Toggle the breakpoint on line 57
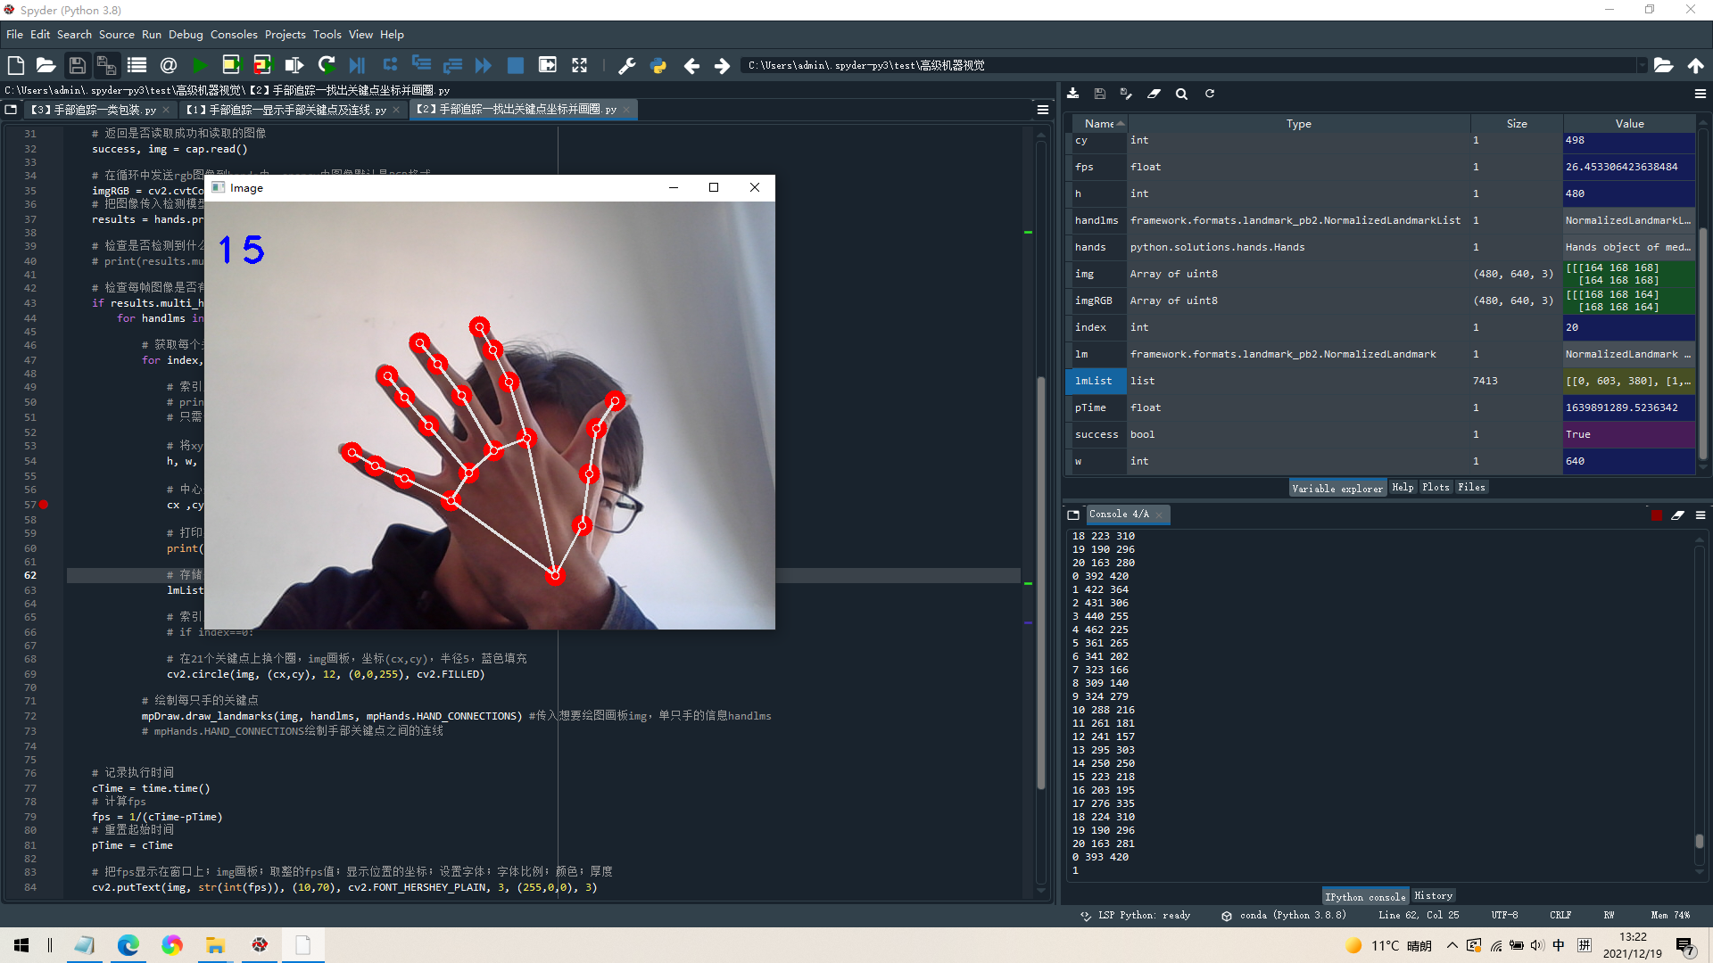Image resolution: width=1713 pixels, height=963 pixels. [43, 505]
